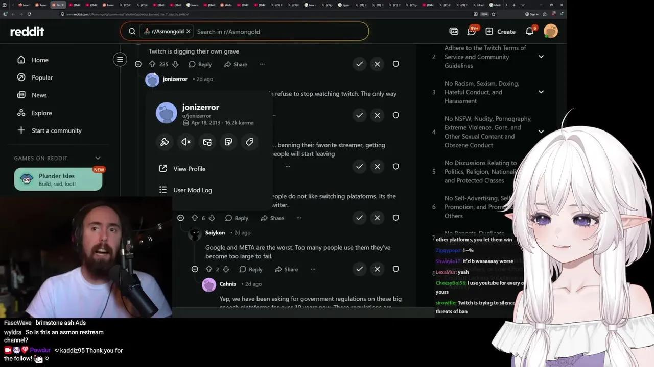Approve the 'Twitch is digging' comment
The width and height of the screenshot is (654, 367).
pyautogui.click(x=359, y=64)
